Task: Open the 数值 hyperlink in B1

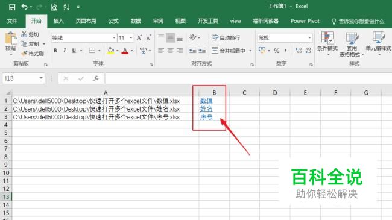Action: 206,101
